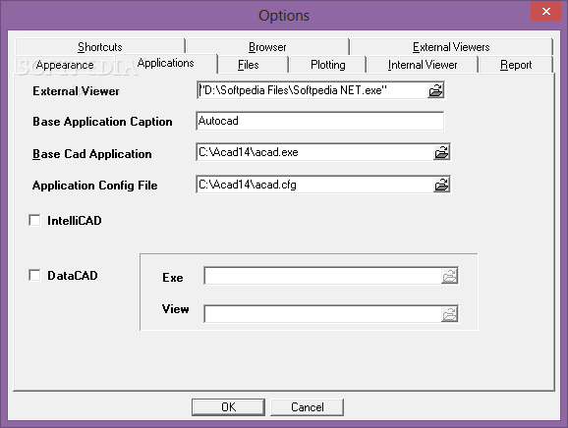Browse for External Viewer executable

[435, 90]
